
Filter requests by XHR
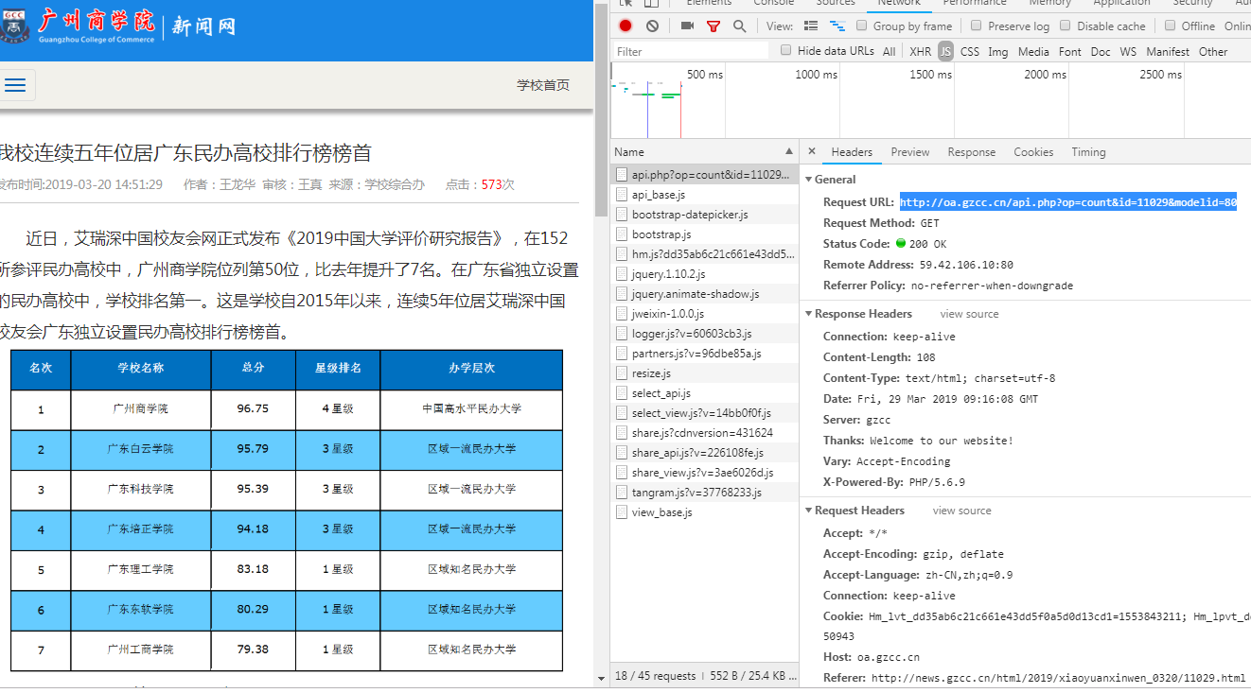pyautogui.click(x=920, y=52)
